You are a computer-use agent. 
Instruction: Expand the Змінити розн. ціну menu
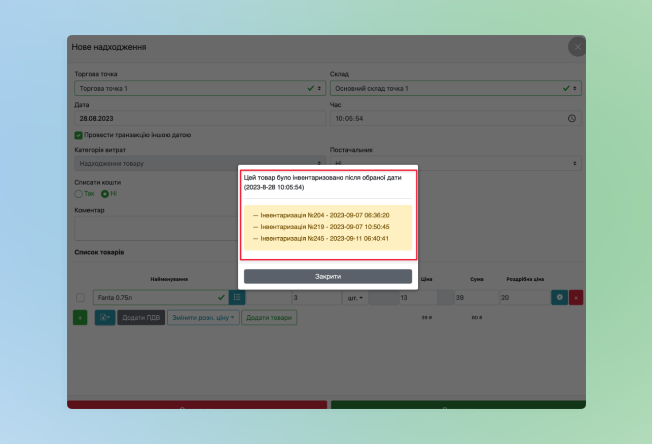(203, 318)
